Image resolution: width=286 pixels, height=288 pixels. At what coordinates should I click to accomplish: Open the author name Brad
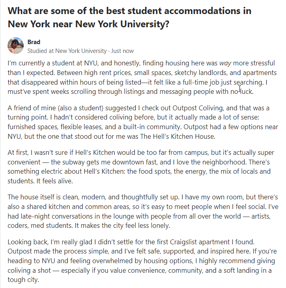pos(34,42)
